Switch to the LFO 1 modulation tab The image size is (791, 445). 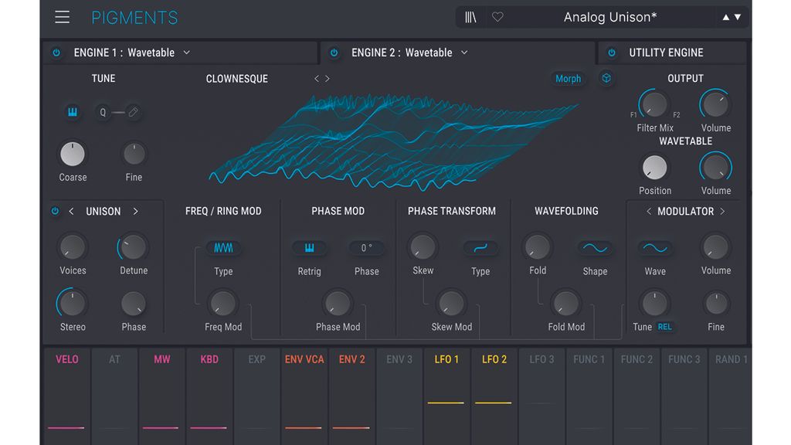click(x=446, y=359)
